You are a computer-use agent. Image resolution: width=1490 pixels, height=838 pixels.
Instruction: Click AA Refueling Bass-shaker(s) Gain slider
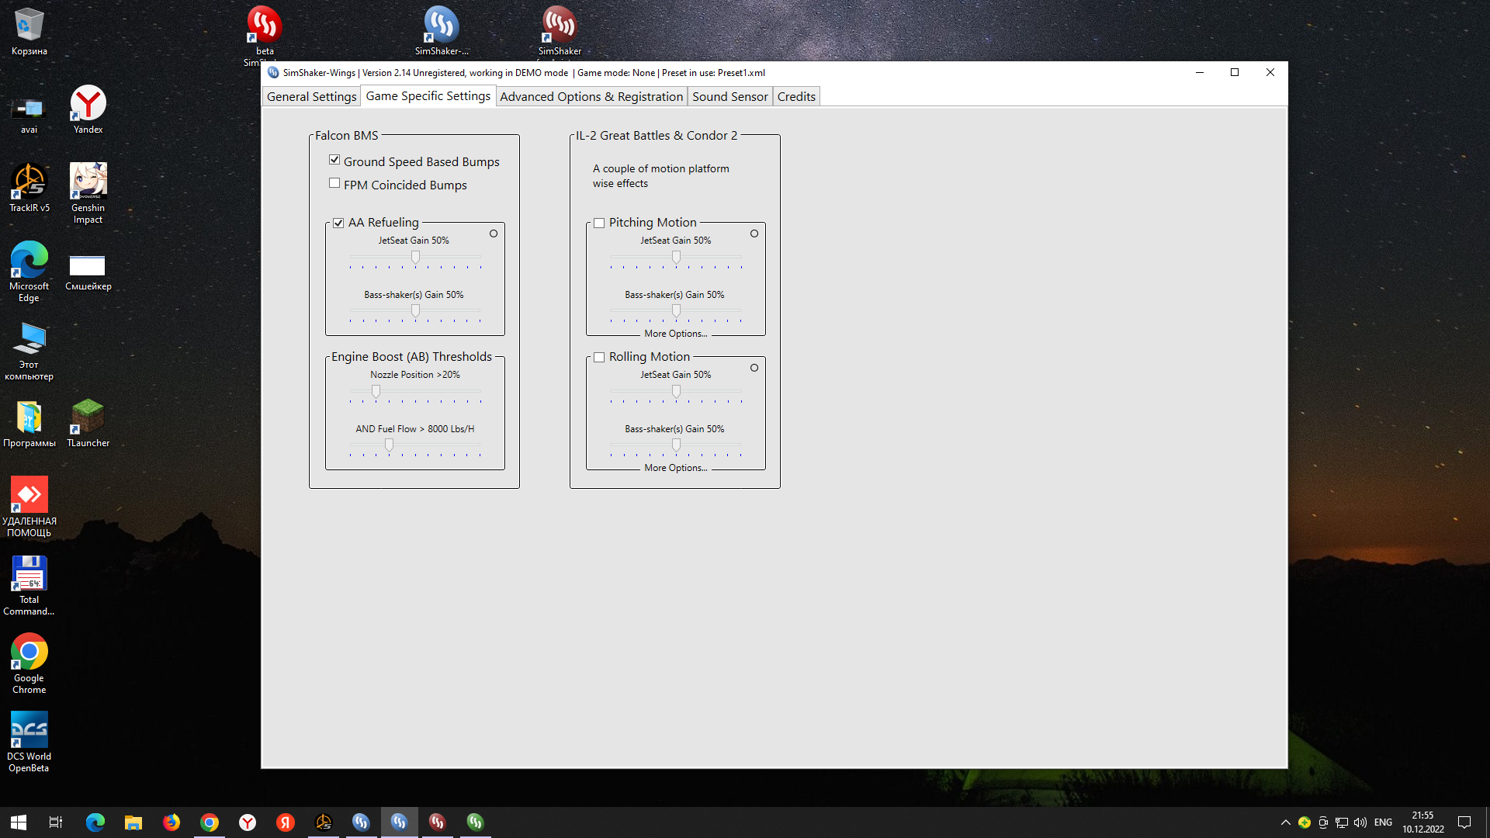click(415, 313)
